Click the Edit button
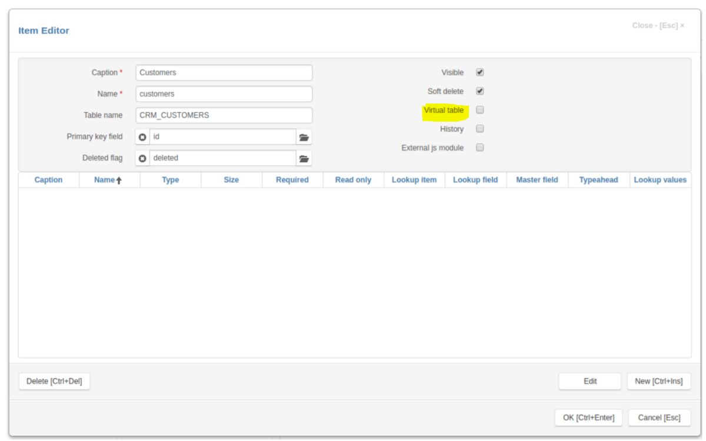 590,382
